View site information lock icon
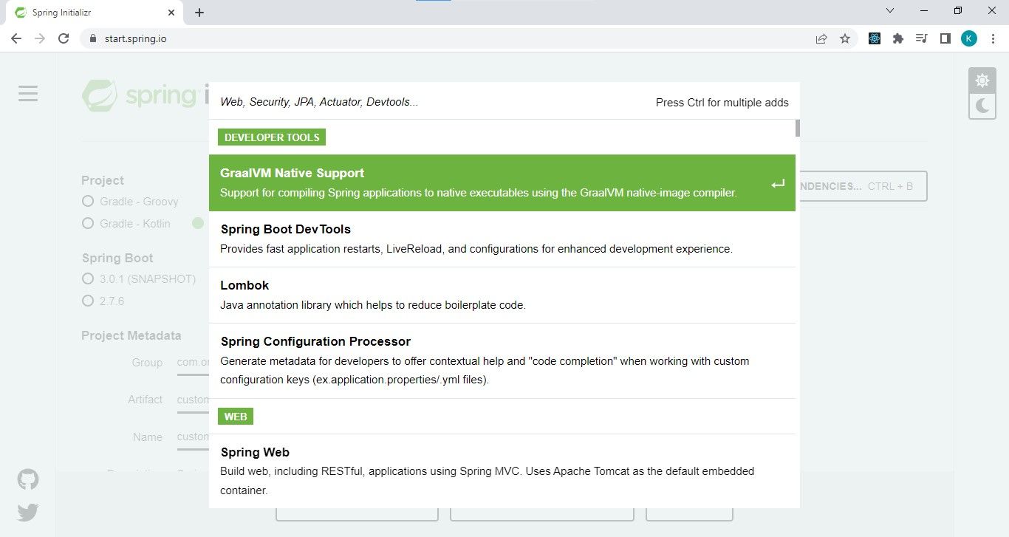 [93, 38]
